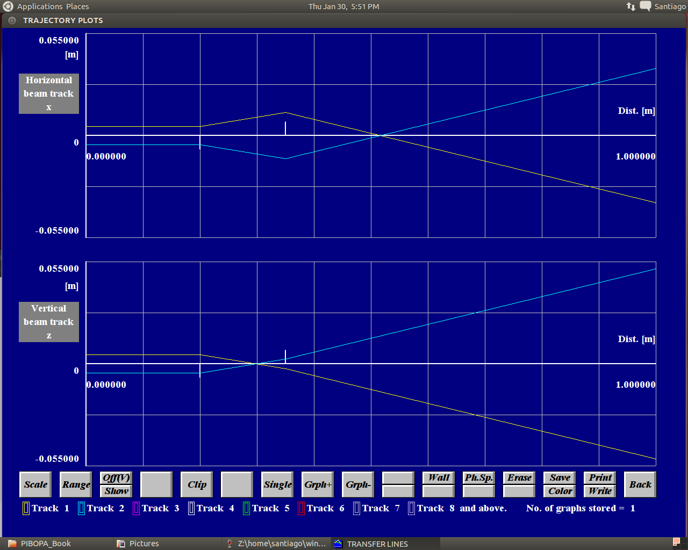Open phase space with Ph.Sp.

pos(479,478)
